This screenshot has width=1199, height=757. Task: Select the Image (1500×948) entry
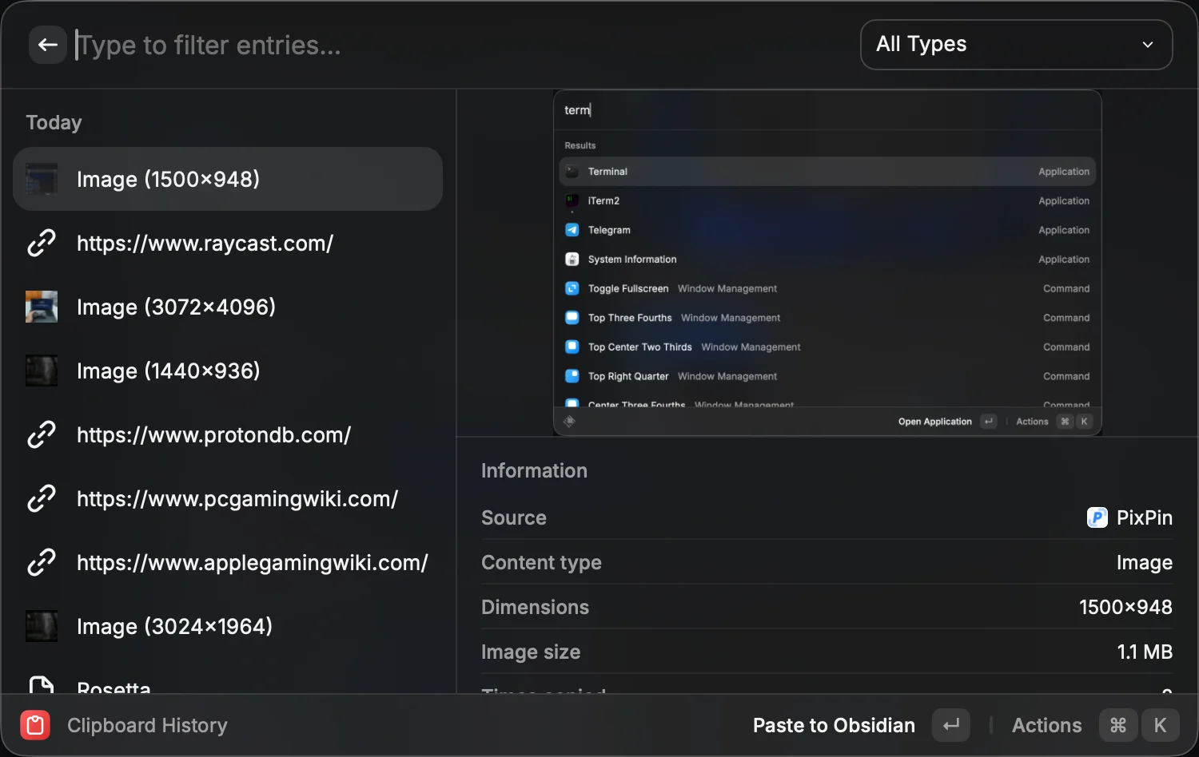[x=228, y=179]
